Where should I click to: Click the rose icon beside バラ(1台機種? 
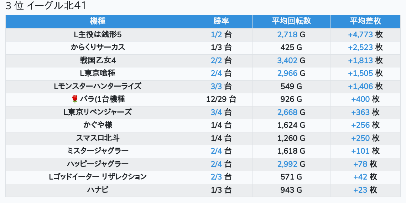coord(75,99)
